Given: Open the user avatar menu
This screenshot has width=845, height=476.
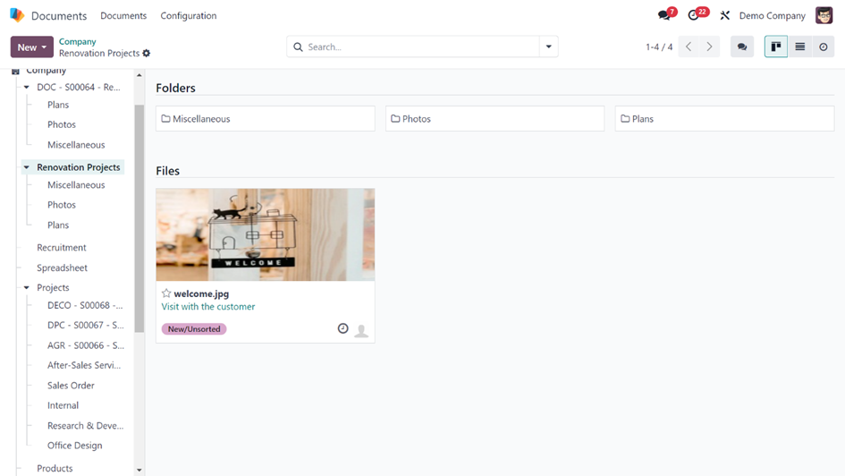Looking at the screenshot, I should [824, 15].
